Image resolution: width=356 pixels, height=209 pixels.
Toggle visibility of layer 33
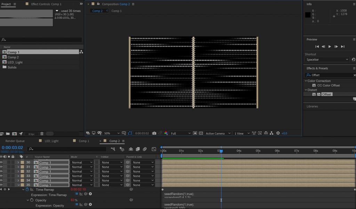click(1, 176)
